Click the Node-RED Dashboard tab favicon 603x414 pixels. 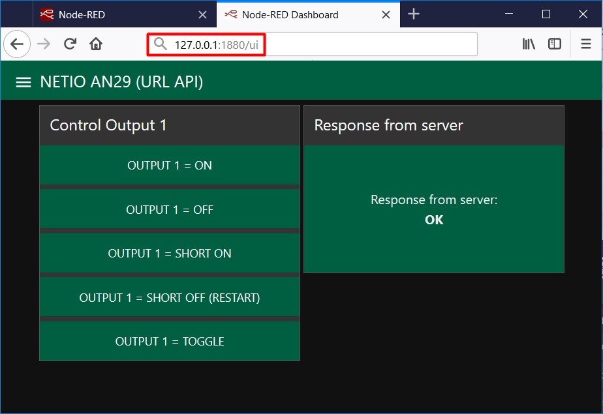231,14
